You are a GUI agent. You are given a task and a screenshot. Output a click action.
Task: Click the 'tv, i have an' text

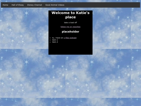coord(58,38)
